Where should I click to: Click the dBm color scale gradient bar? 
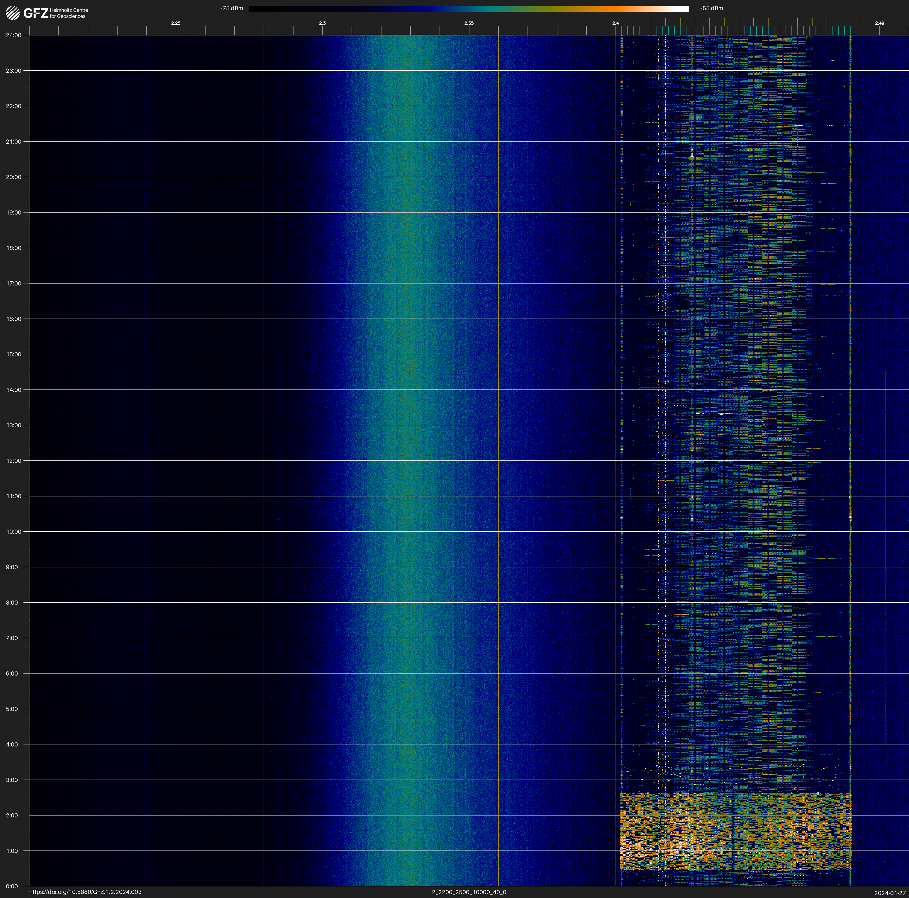pos(469,8)
